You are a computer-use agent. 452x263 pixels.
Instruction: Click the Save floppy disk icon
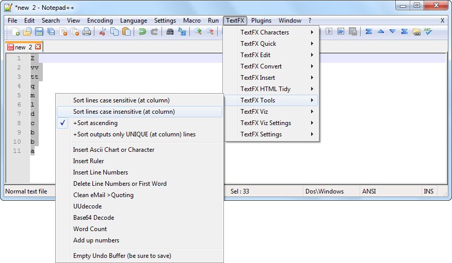coord(39,31)
